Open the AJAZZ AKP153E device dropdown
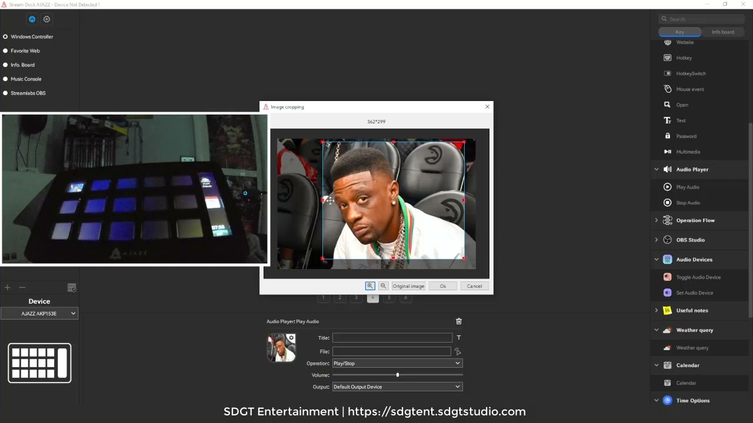The height and width of the screenshot is (423, 753). click(39, 314)
